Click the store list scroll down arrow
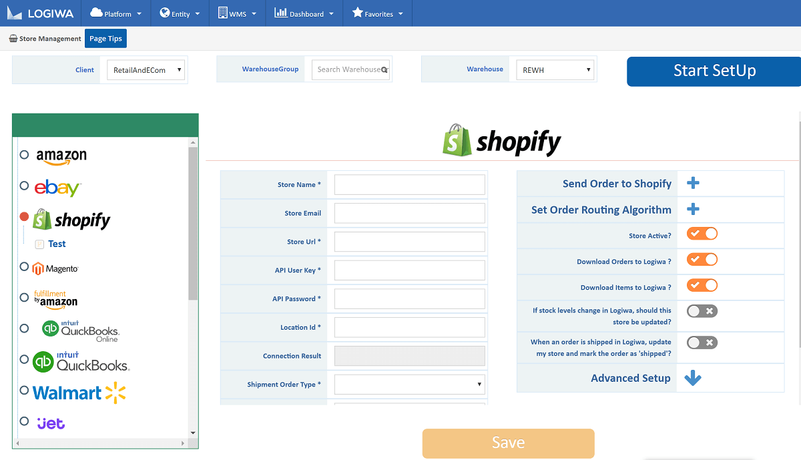Image resolution: width=801 pixels, height=460 pixels. (x=193, y=433)
